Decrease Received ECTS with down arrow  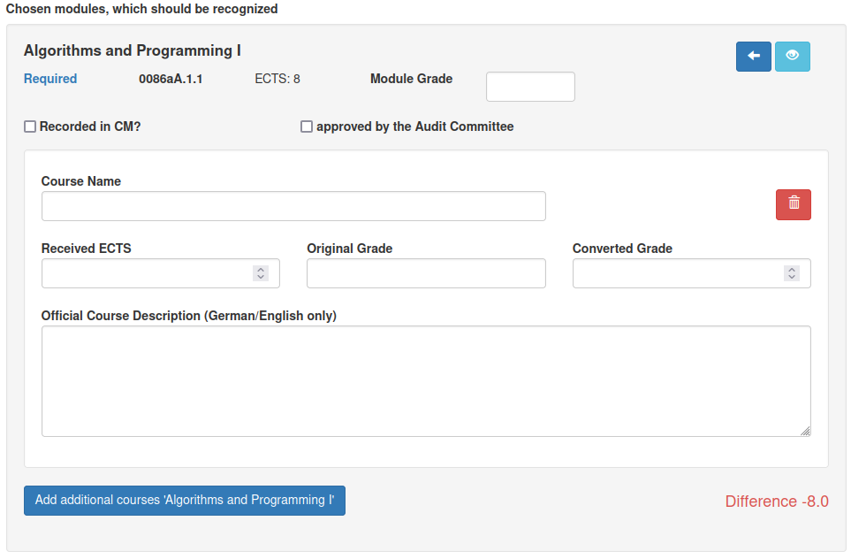[x=261, y=277]
